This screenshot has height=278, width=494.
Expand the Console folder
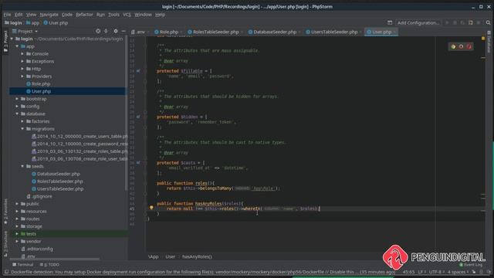tap(22, 54)
